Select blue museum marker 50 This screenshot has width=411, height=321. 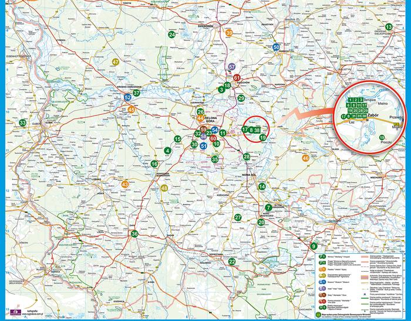pyautogui.click(x=276, y=47)
